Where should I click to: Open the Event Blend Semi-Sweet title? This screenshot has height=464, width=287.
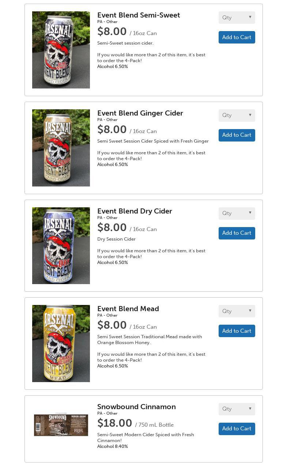coord(139,15)
